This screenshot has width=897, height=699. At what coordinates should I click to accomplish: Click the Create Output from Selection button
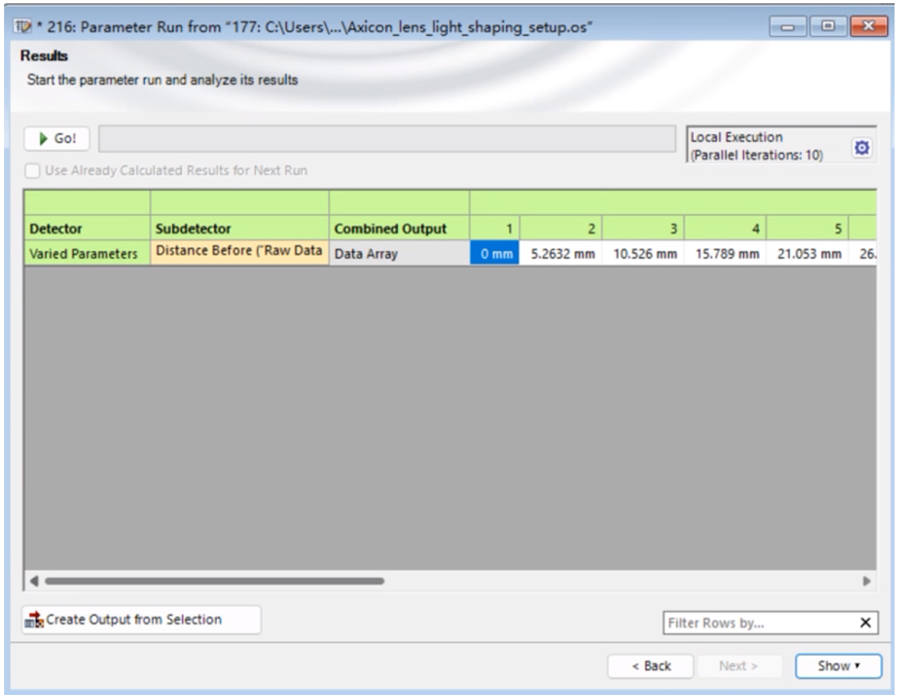click(142, 620)
